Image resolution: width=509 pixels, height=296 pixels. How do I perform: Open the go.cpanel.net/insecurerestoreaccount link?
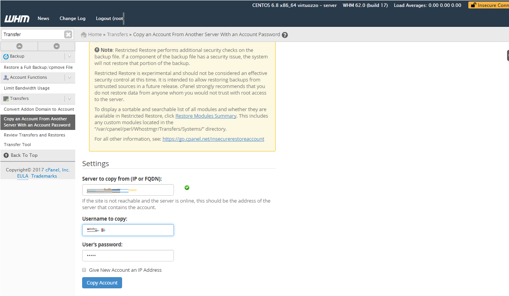tap(213, 139)
